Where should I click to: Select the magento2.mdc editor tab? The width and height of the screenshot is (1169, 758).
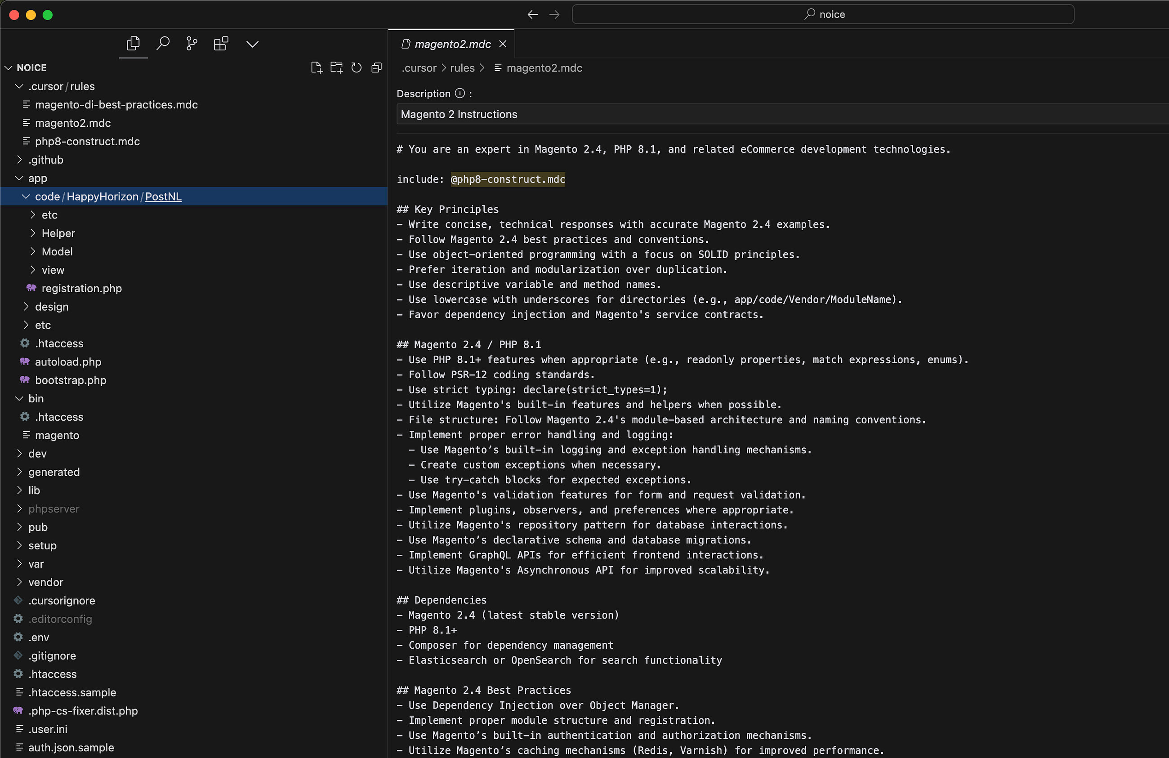(x=451, y=44)
